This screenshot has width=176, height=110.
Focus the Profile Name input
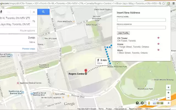coord(141,20)
